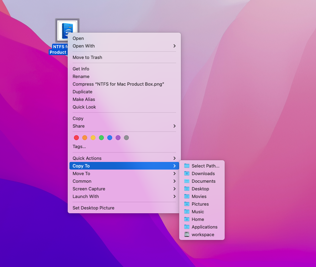Click the Documents folder icon

187,181
